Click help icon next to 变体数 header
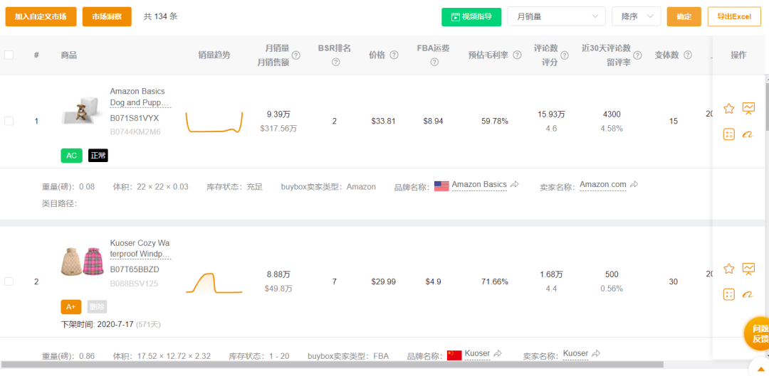 [x=688, y=55]
